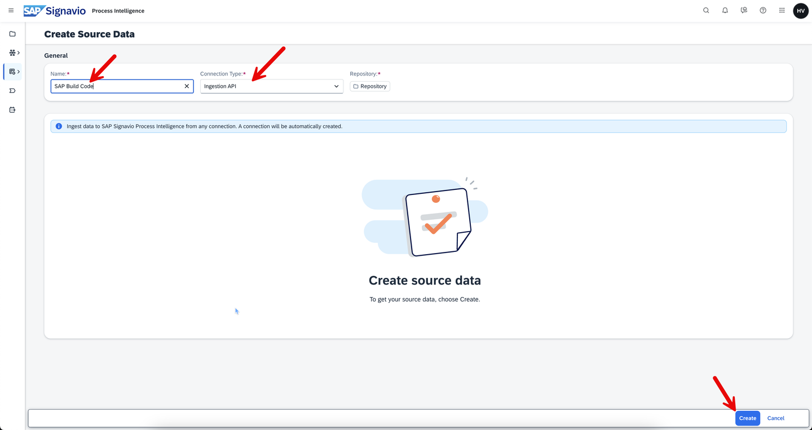Click the SAP Signavio logo
The image size is (812, 430).
pyautogui.click(x=54, y=11)
